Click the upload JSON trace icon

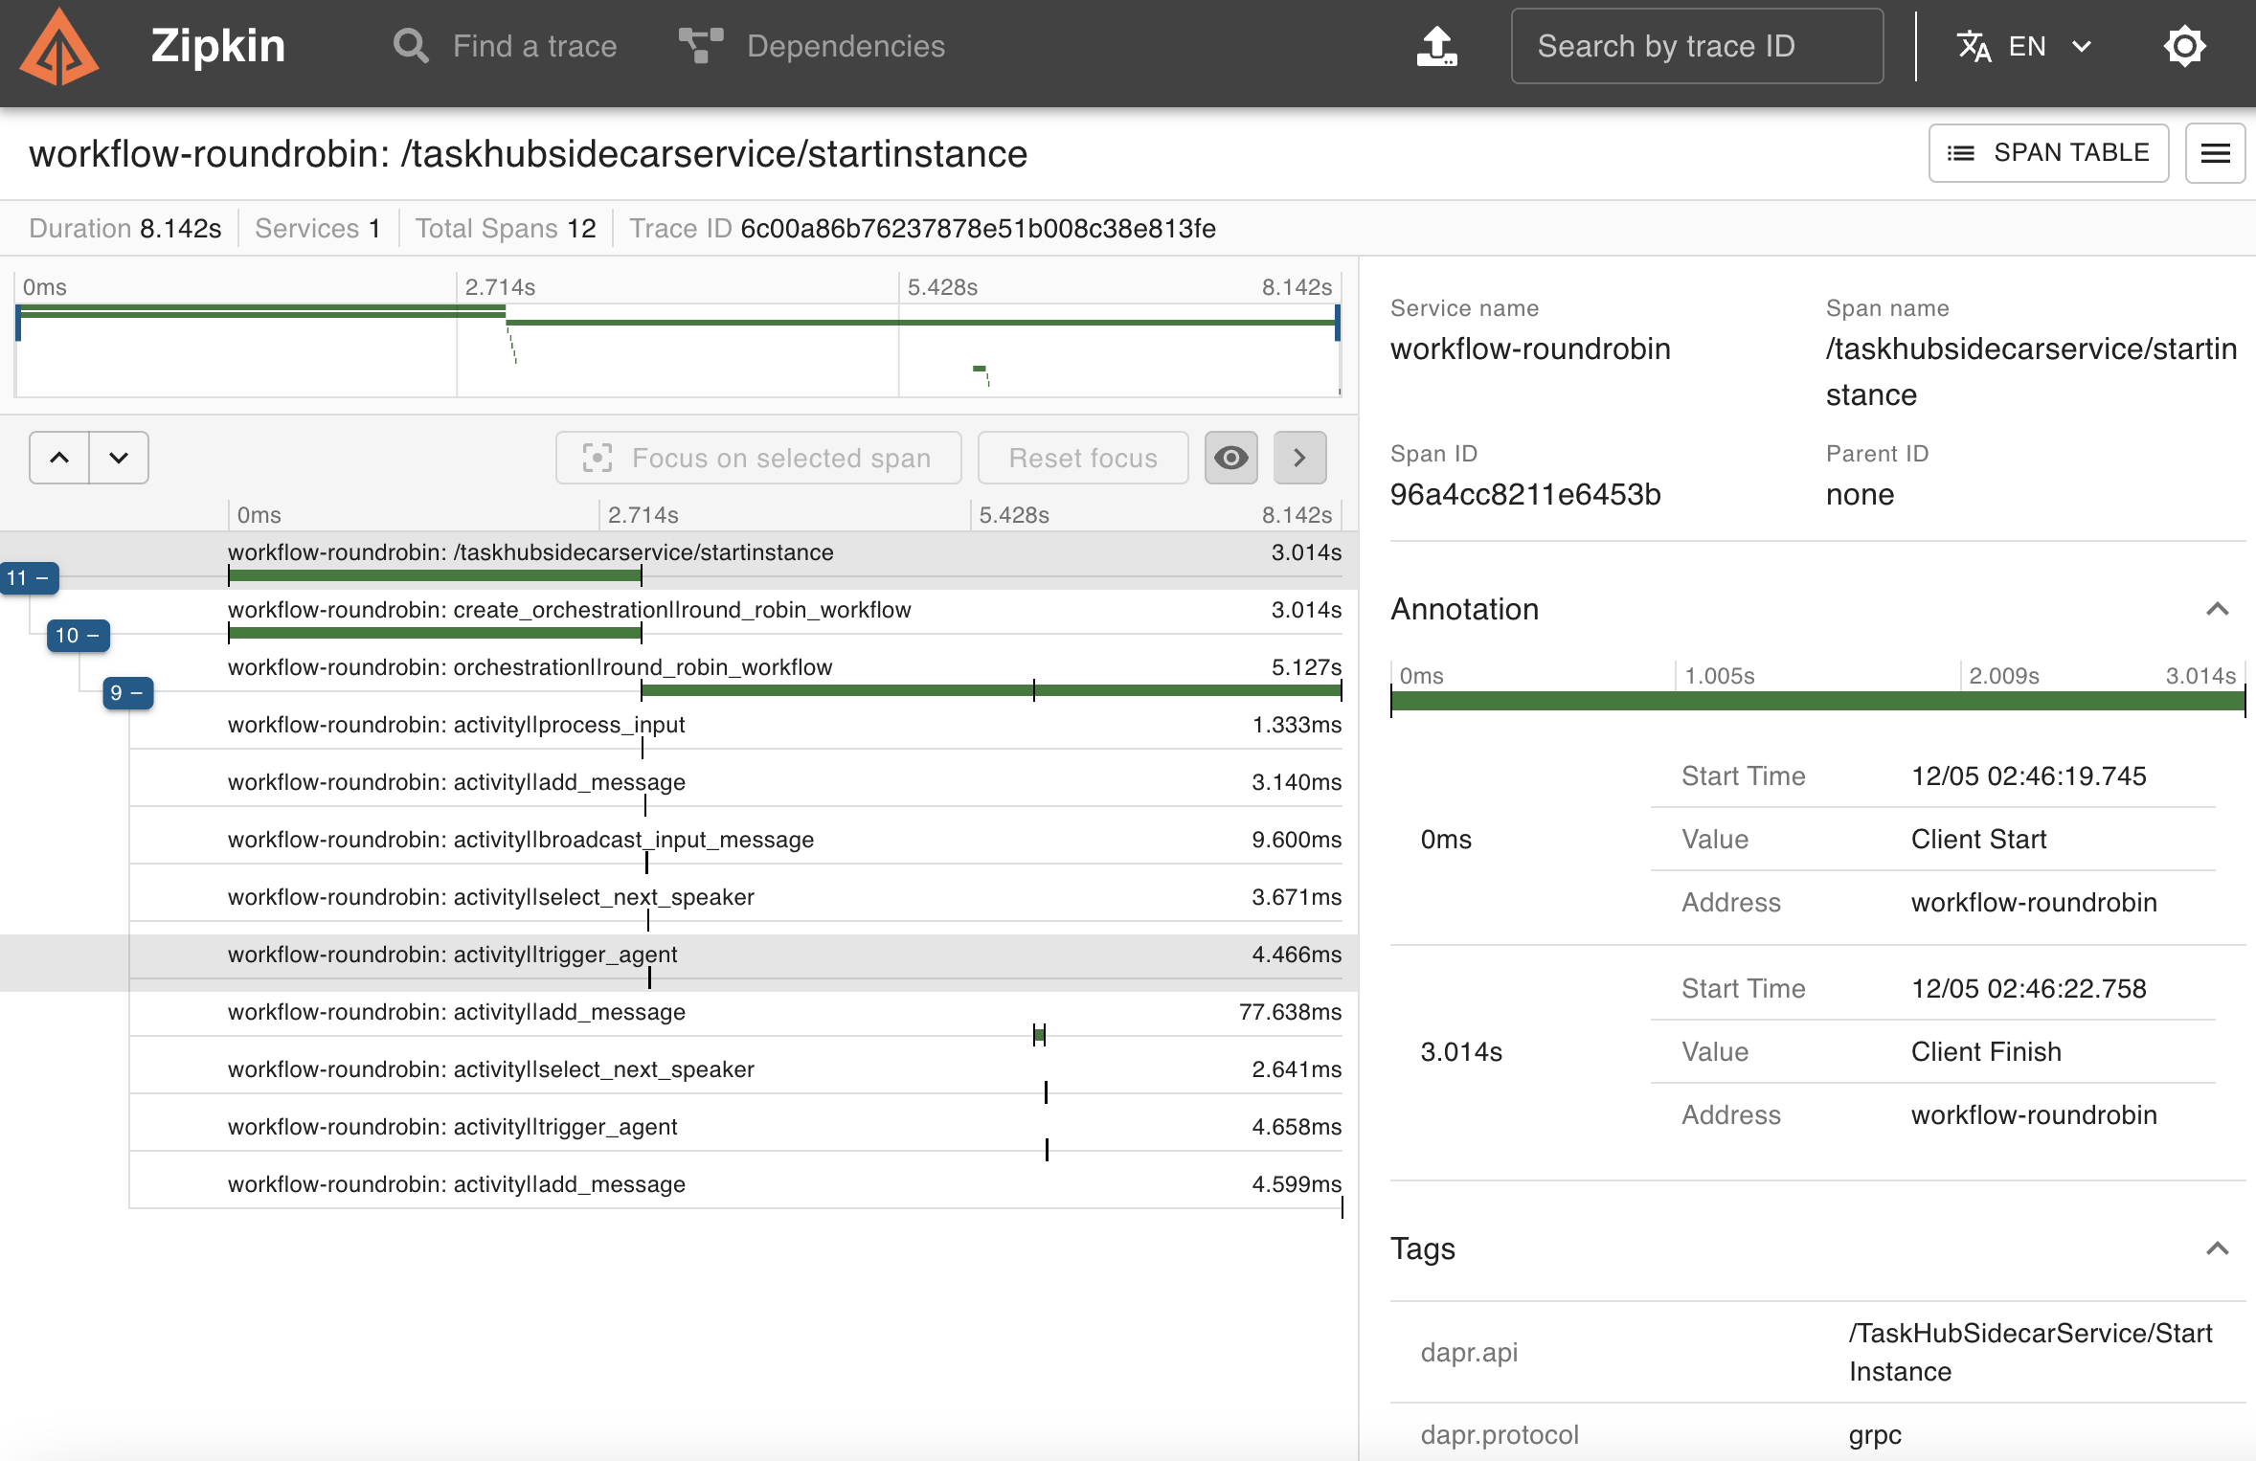coord(1436,46)
